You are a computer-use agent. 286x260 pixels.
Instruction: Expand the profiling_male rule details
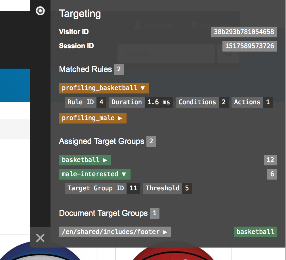(93, 118)
